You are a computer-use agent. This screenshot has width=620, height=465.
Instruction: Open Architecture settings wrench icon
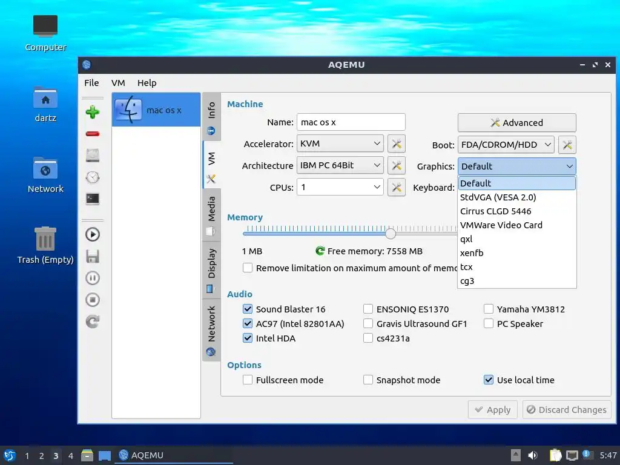[397, 166]
